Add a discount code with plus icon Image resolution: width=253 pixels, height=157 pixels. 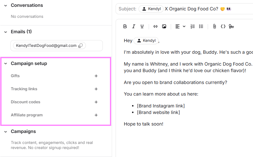(96, 102)
